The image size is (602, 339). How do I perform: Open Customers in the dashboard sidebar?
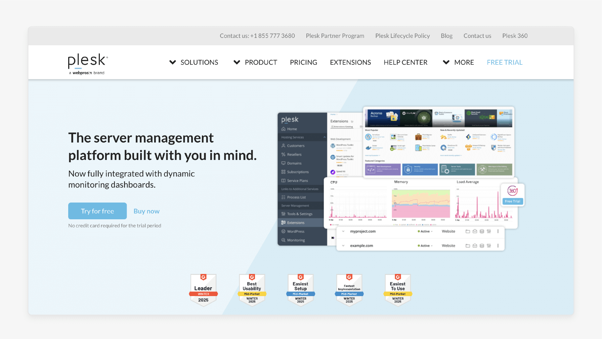(293, 146)
